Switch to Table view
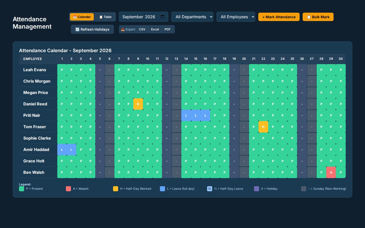The image size is (365, 228). (x=105, y=17)
